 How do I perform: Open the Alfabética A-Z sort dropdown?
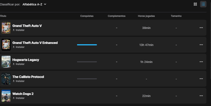34,4
